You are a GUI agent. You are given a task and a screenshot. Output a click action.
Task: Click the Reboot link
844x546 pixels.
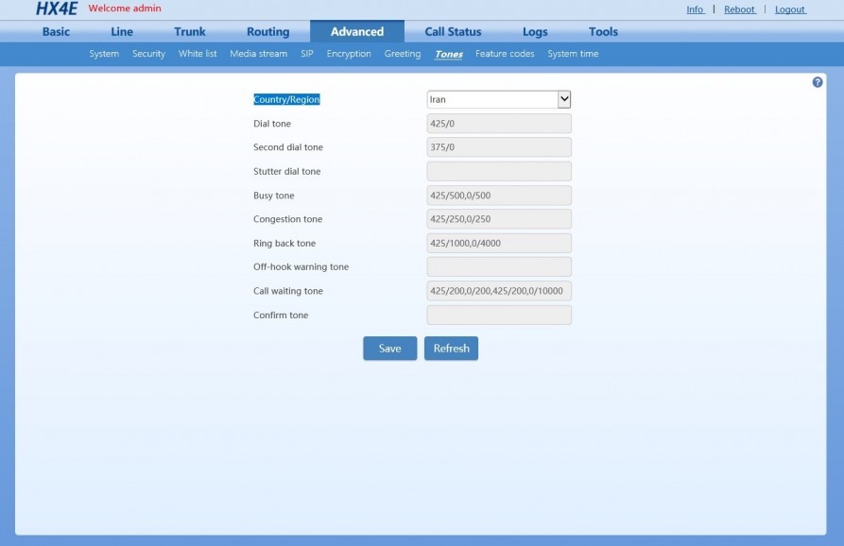[740, 9]
